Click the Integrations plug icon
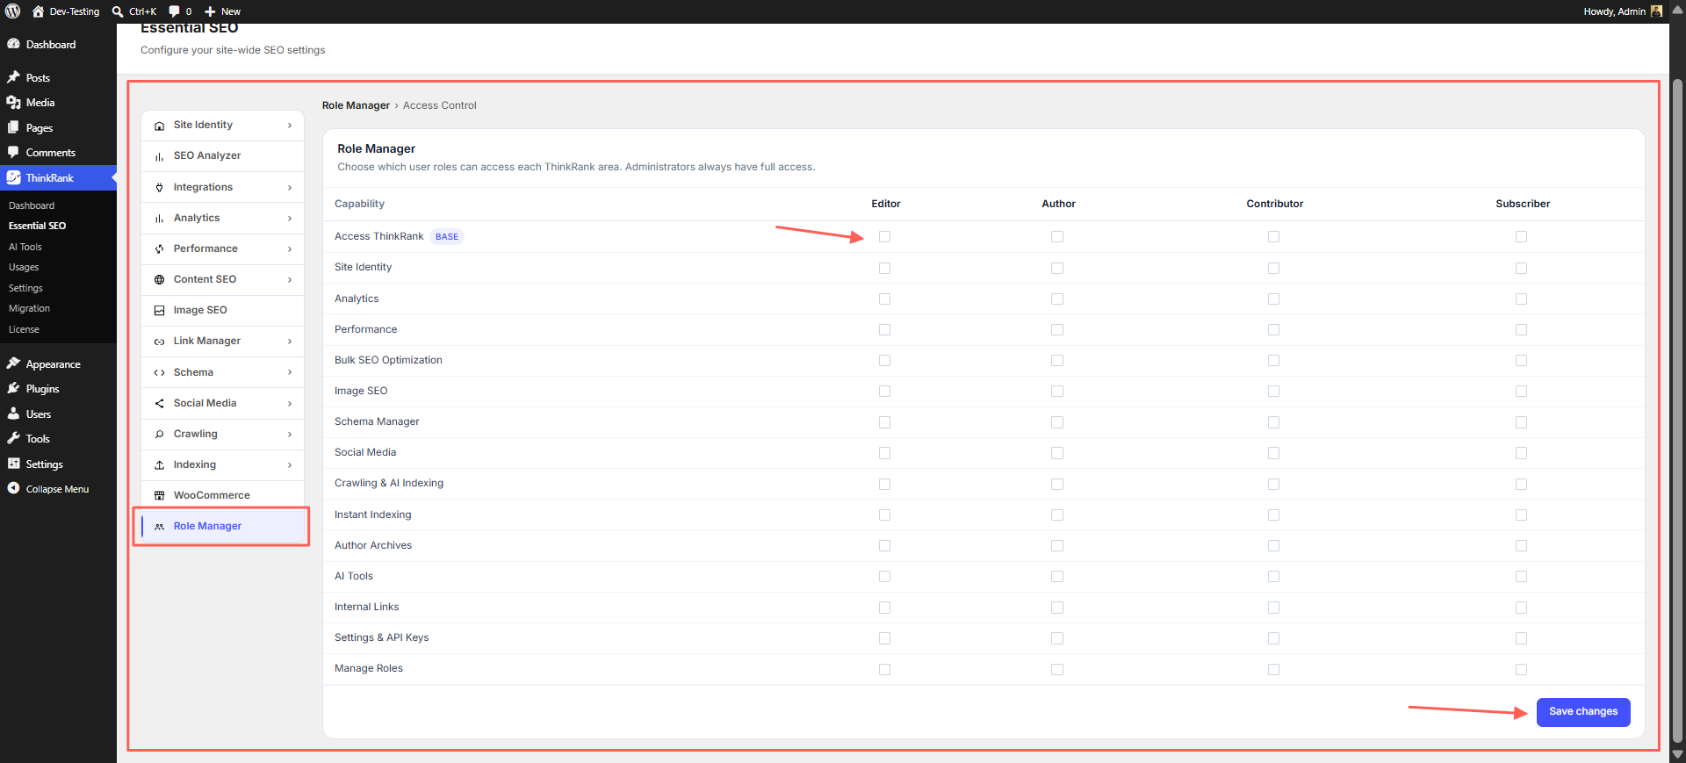The image size is (1686, 763). pyautogui.click(x=159, y=188)
